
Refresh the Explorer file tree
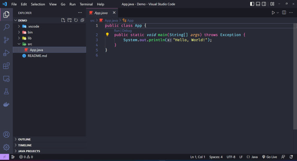point(76,20)
